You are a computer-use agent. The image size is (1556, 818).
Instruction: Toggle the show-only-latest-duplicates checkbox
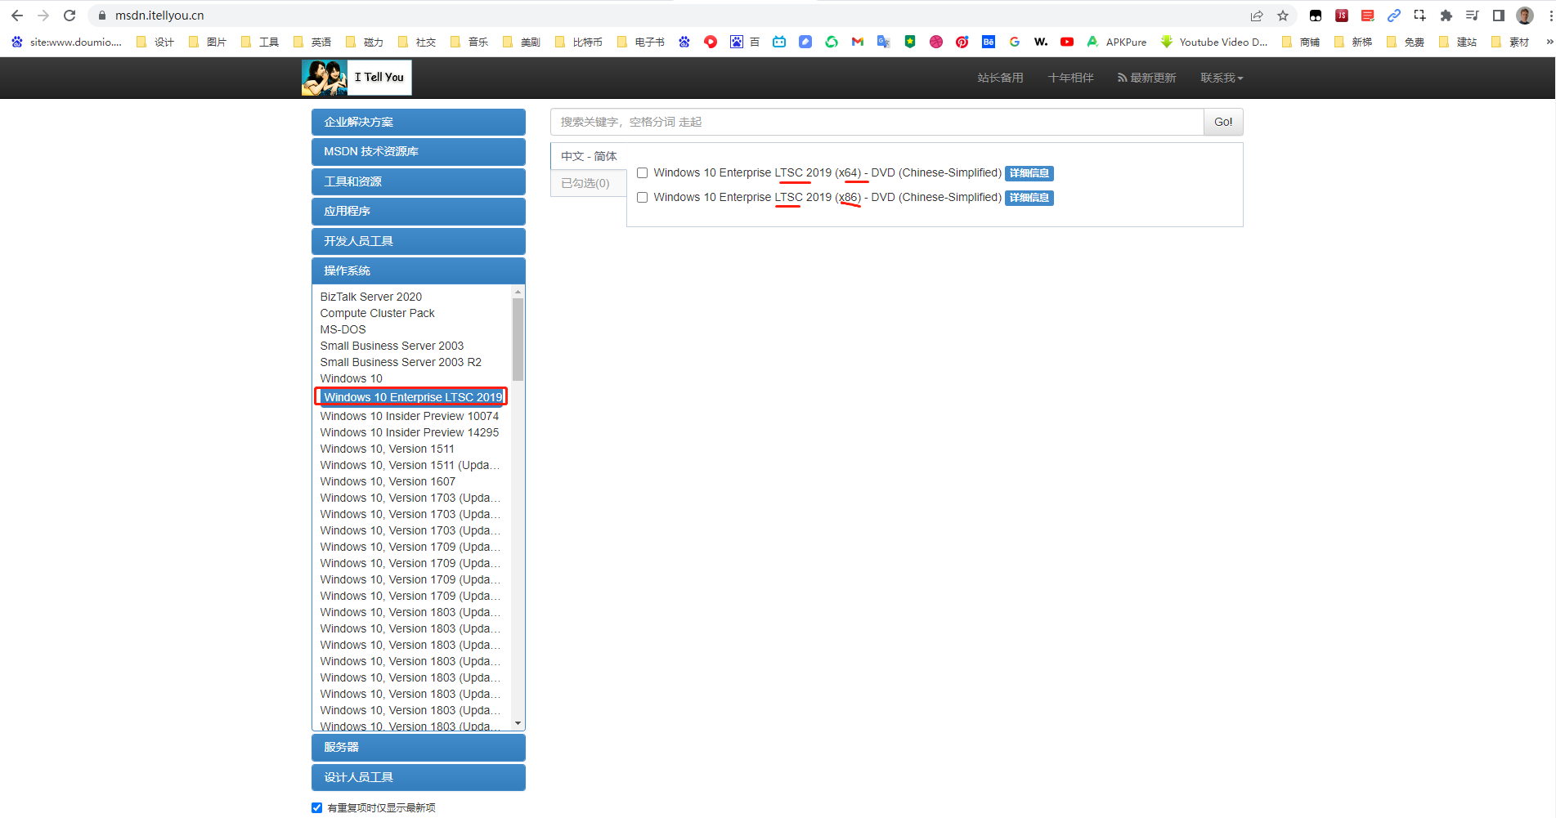[317, 807]
